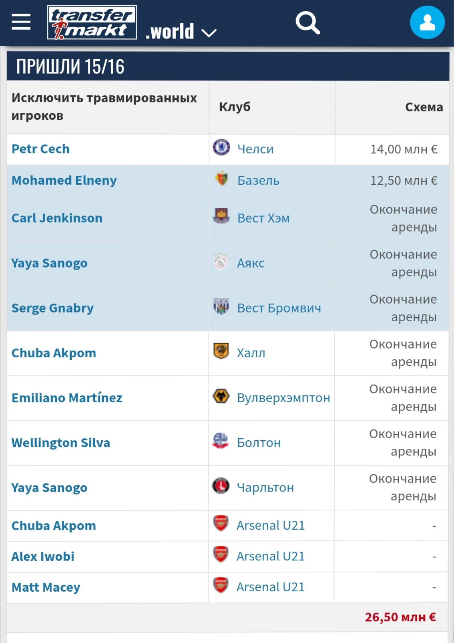Click the 14,00 млн € fee

pos(404,149)
